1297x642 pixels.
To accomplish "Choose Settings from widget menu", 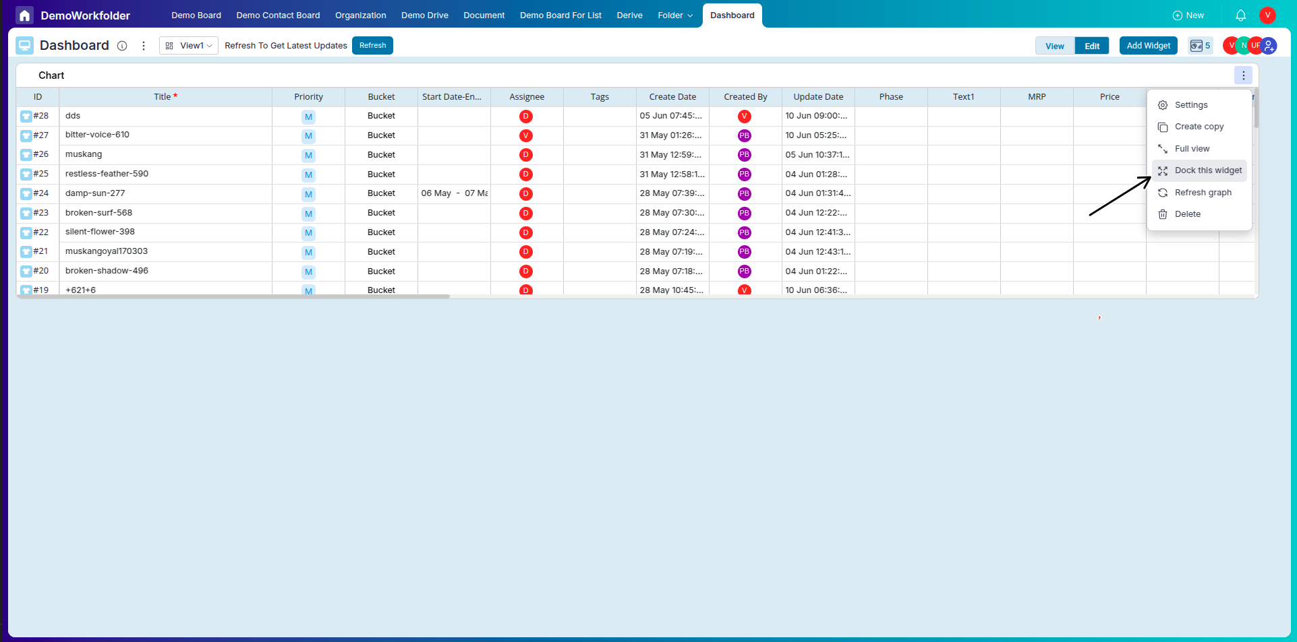I will 1199,105.
